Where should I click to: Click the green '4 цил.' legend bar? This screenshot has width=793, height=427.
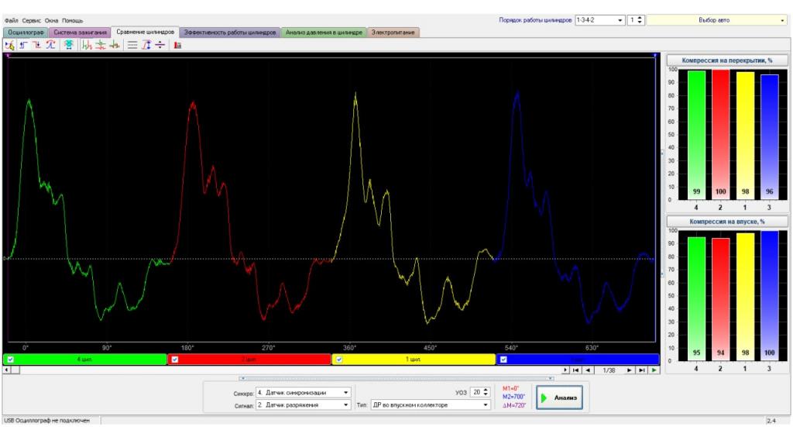pos(85,360)
